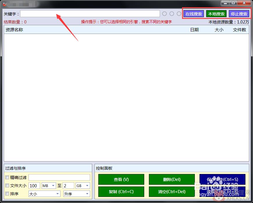Screen dimensions: 253x203
Task: Click the 删除(Del) button
Action: click(172, 179)
